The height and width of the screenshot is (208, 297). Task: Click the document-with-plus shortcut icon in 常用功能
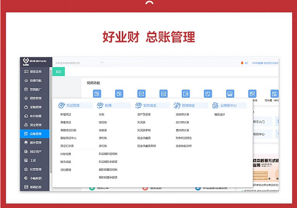tap(141, 94)
